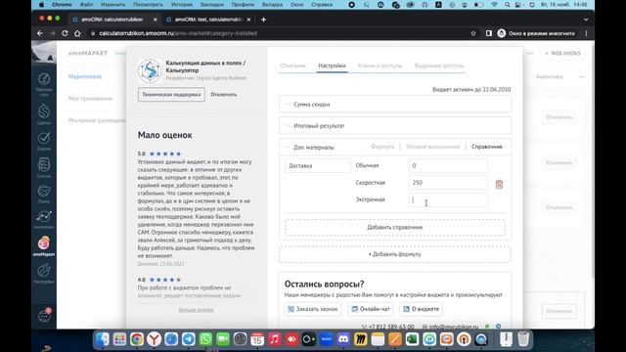626x352 pixels.
Task: Open macOS Spotlight search icon
Action: [x=508, y=4]
